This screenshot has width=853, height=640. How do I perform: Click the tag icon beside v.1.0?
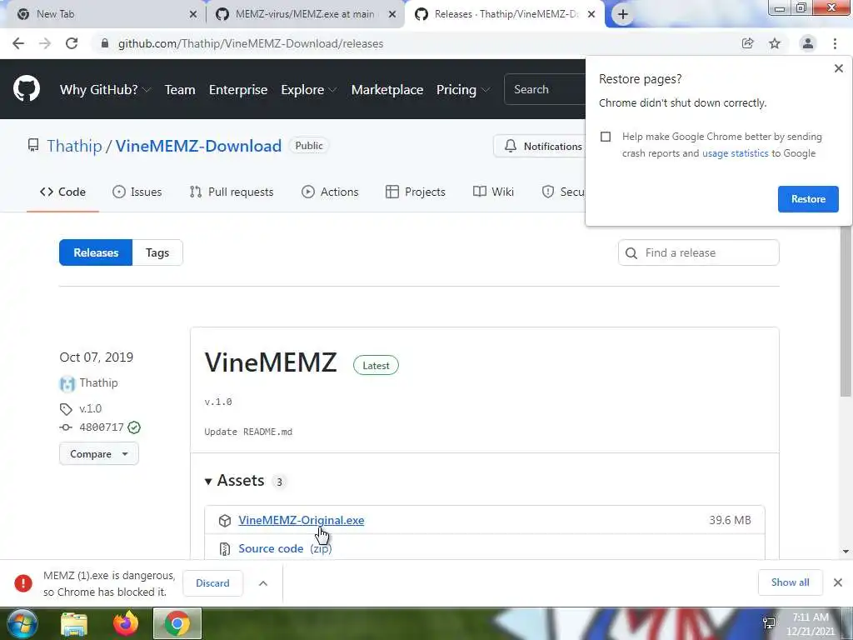[x=66, y=408]
